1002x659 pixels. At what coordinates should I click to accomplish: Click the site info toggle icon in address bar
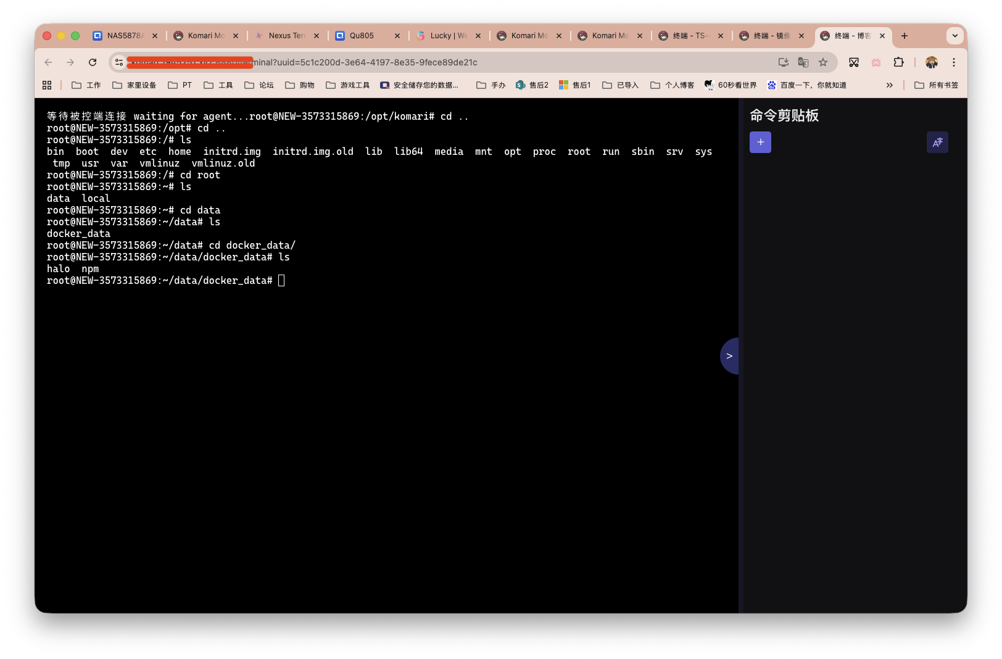coord(119,62)
